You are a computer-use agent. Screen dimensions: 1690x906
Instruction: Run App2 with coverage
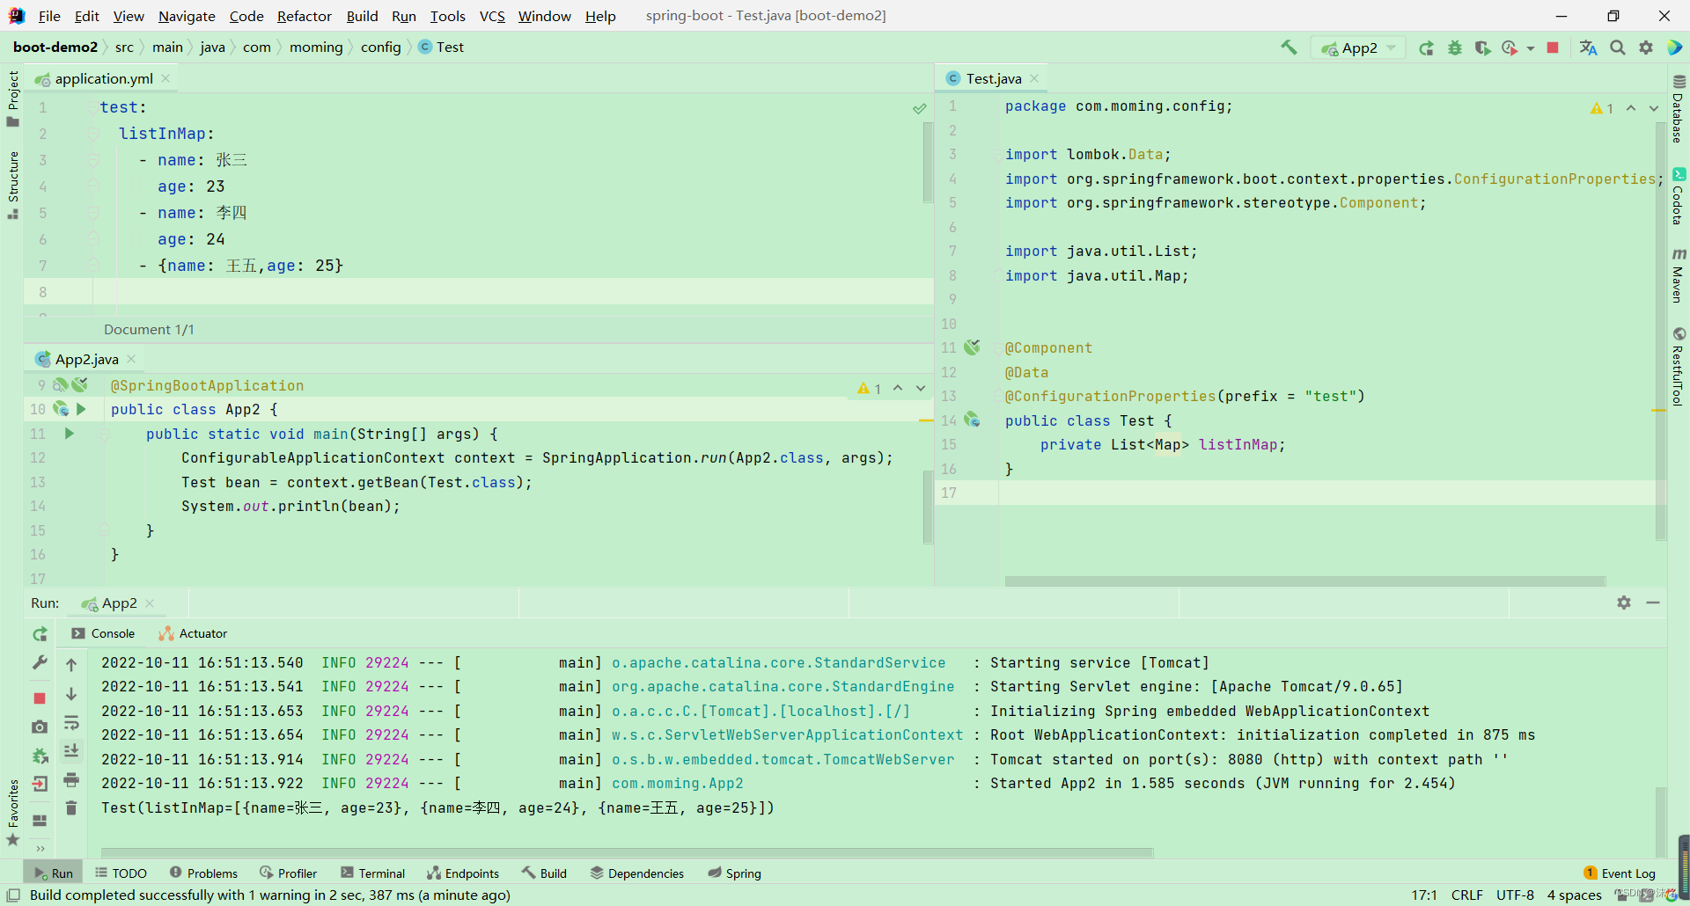click(x=1483, y=47)
